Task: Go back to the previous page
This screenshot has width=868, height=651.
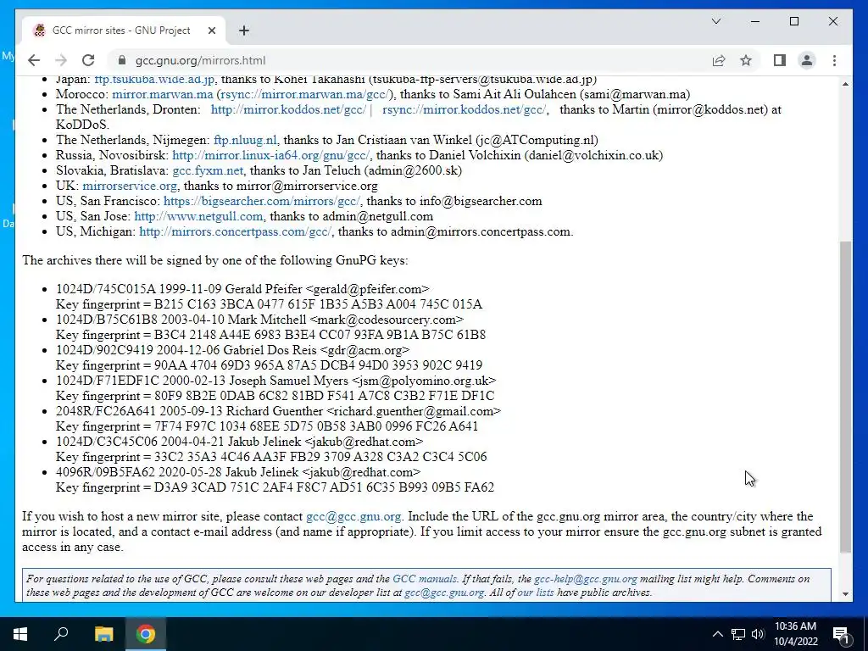Action: pyautogui.click(x=34, y=60)
